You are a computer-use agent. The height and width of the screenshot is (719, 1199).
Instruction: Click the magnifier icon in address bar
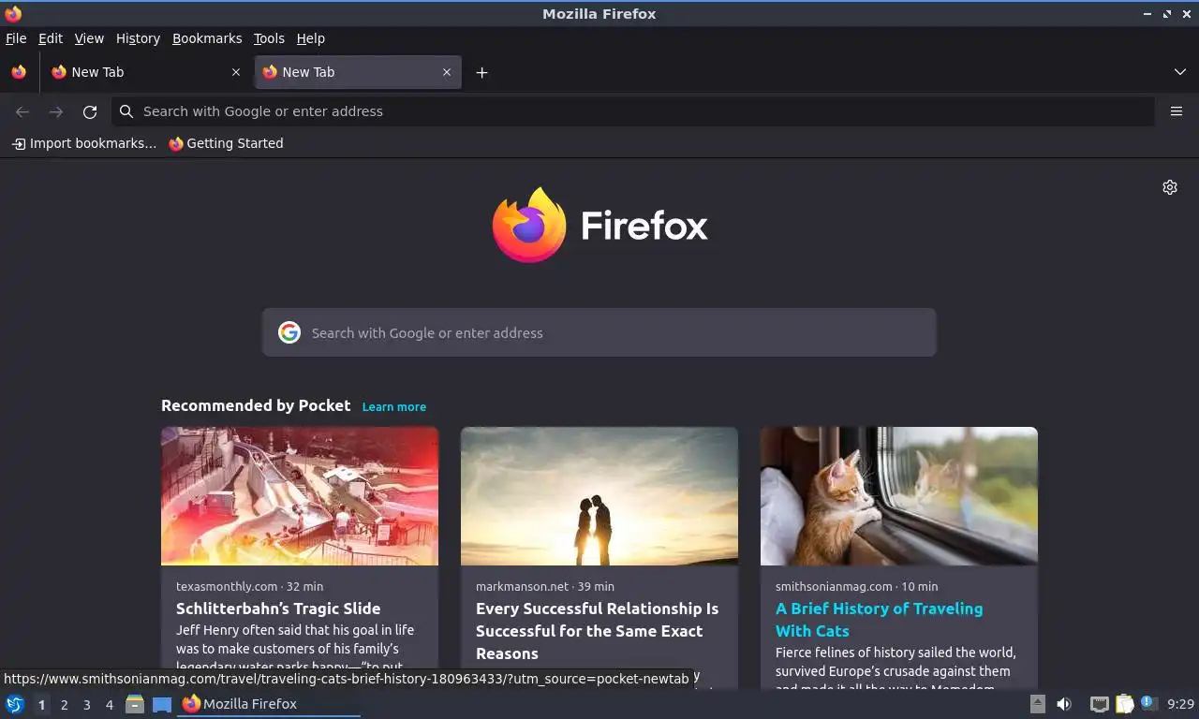click(126, 111)
